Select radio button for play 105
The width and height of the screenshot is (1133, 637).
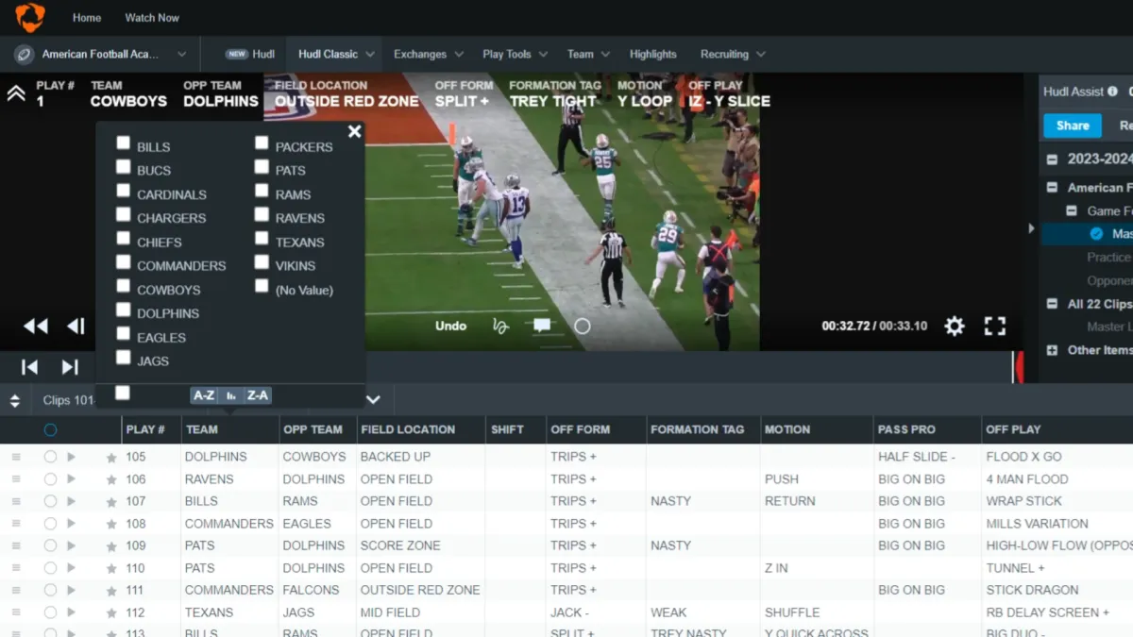[x=50, y=457]
